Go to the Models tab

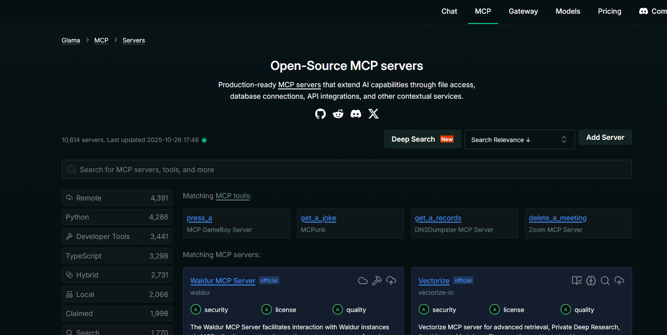tap(568, 12)
